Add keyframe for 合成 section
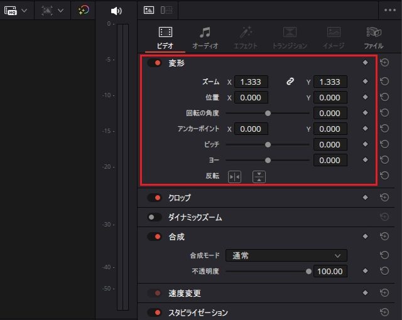 click(366, 237)
